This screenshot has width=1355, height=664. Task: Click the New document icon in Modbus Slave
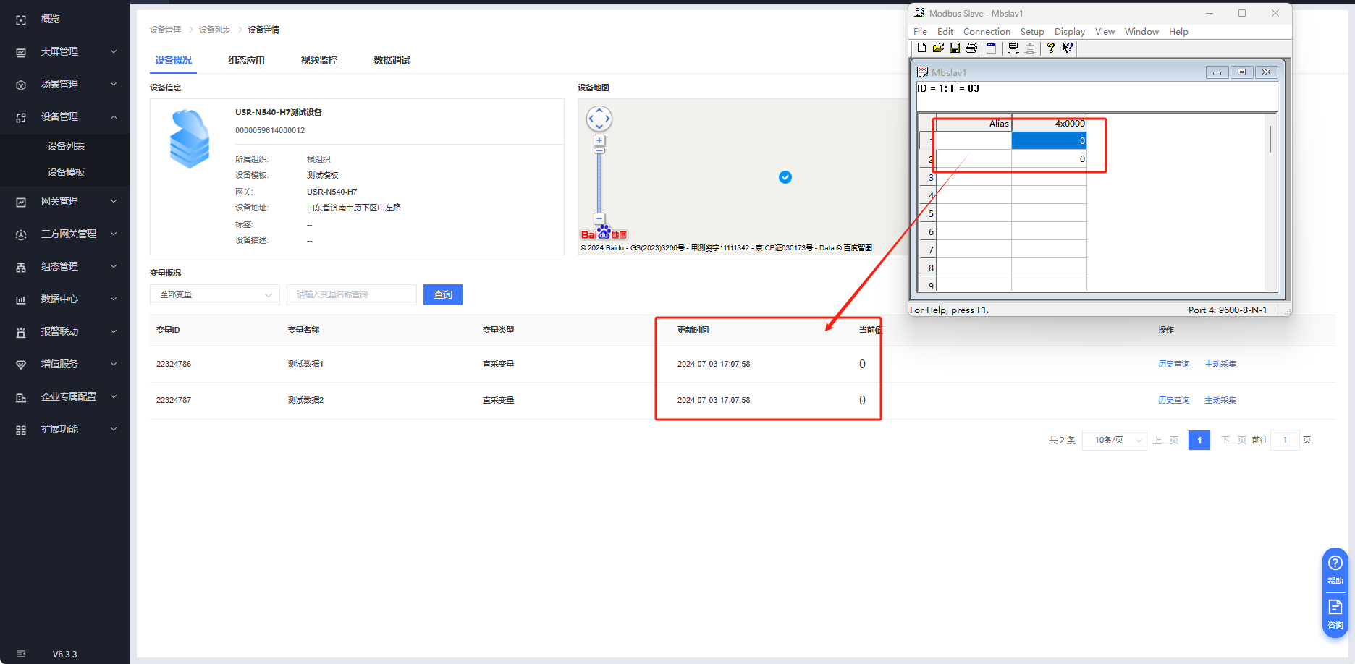[921, 48]
